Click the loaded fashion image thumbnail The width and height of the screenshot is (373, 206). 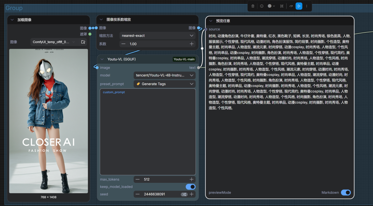(x=49, y=121)
